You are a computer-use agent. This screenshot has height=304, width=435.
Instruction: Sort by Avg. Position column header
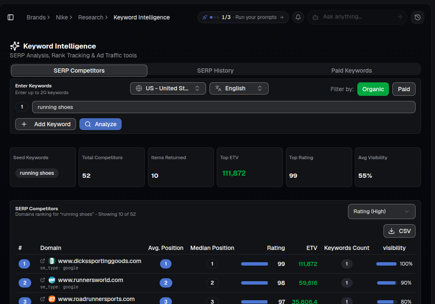pyautogui.click(x=166, y=248)
